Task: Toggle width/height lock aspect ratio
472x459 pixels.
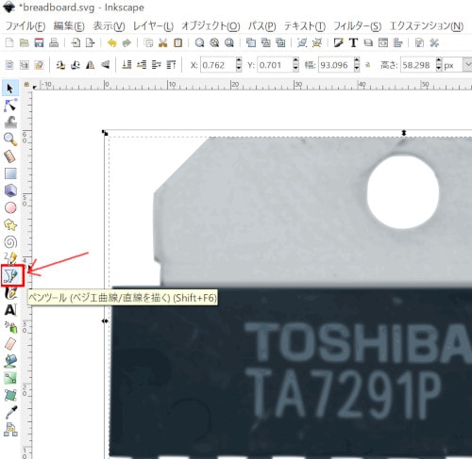Action: click(367, 65)
